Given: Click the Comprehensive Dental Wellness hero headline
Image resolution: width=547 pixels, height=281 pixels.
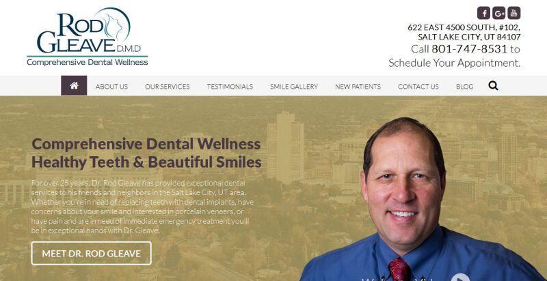Looking at the screenshot, I should pyautogui.click(x=146, y=144).
